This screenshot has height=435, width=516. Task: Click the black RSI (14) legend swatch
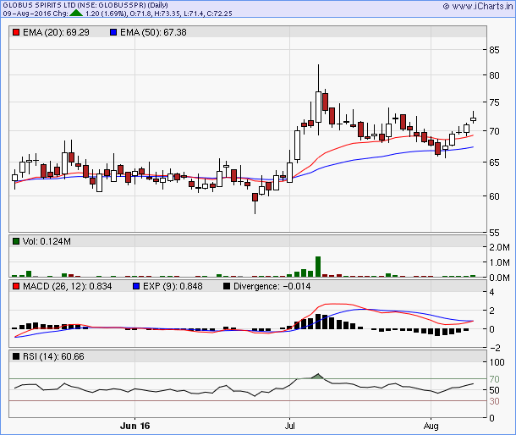(16, 356)
